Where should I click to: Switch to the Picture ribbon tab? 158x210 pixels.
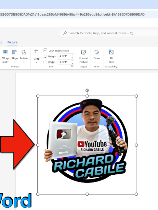pyautogui.click(x=12, y=42)
